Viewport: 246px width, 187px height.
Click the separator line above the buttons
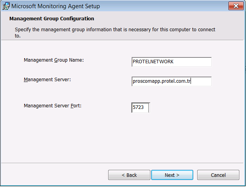123,163
